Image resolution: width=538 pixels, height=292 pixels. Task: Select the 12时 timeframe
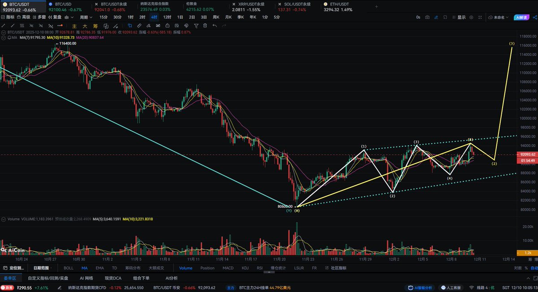(x=167, y=17)
